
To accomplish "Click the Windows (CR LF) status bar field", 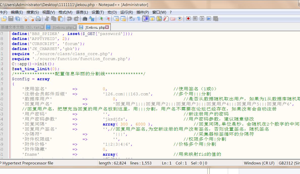I will (259, 163).
